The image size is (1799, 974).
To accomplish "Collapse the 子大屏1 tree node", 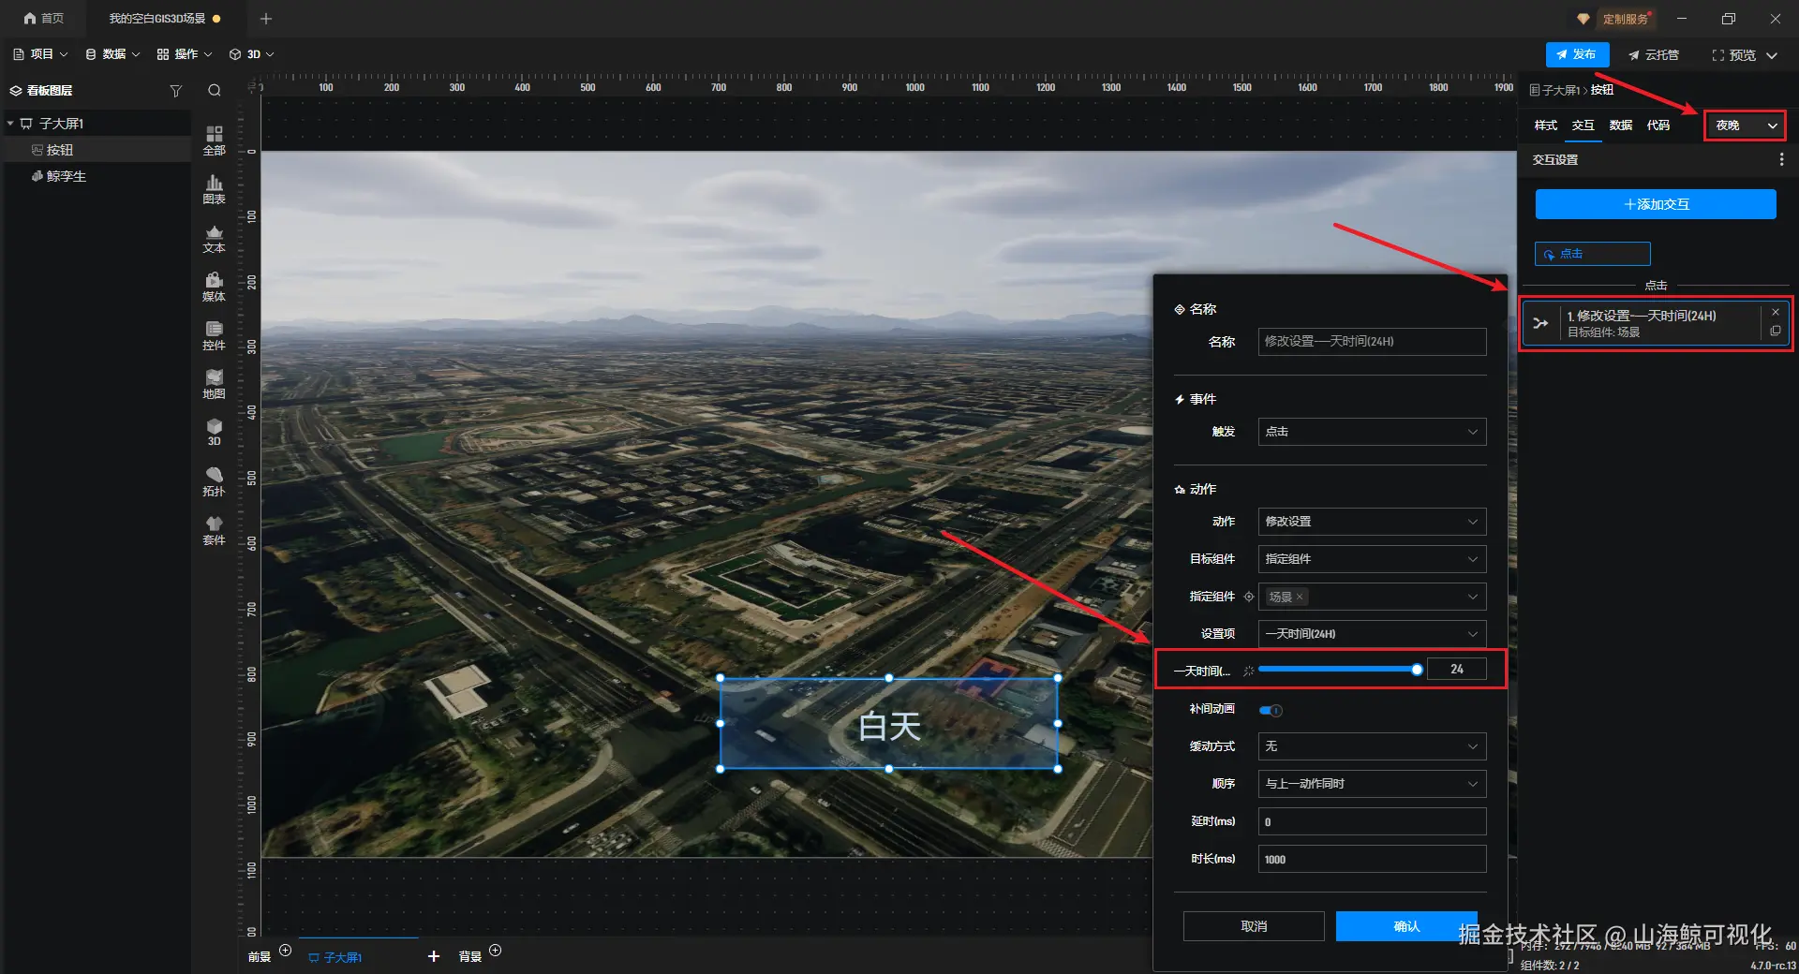I will click(10, 124).
